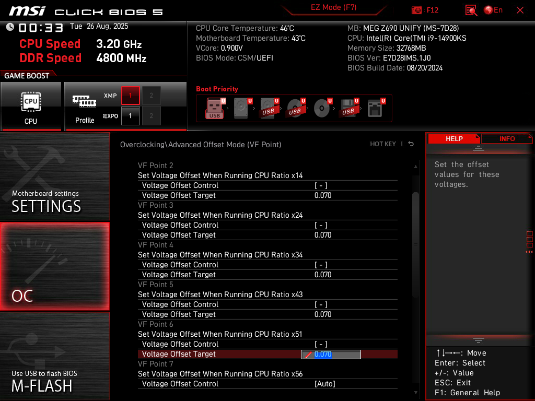Open the BIOS search magnifier icon
The image size is (535, 401).
[x=471, y=10]
